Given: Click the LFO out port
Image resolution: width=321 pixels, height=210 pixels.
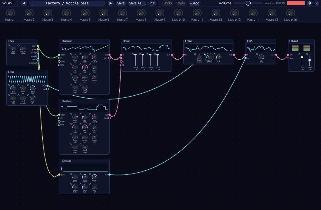Looking at the screenshot, I should (48, 86).
